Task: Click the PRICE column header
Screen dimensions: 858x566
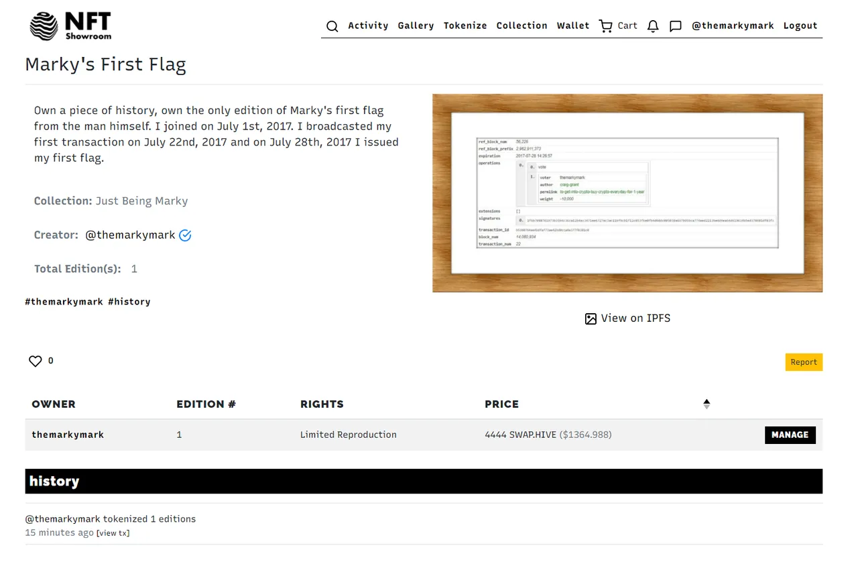Action: coord(501,404)
